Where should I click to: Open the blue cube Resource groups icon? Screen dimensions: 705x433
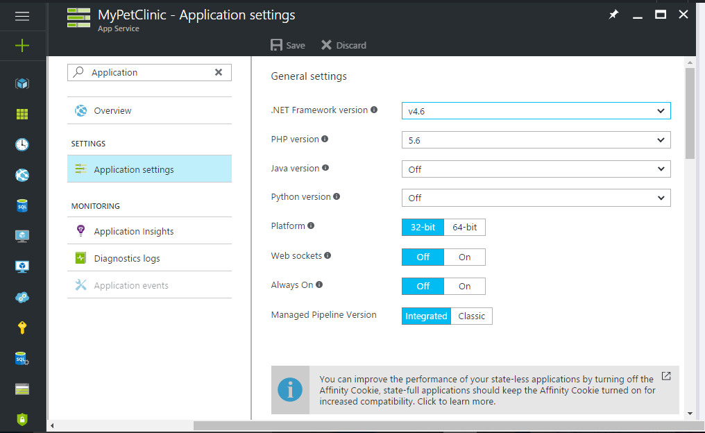pyautogui.click(x=22, y=84)
